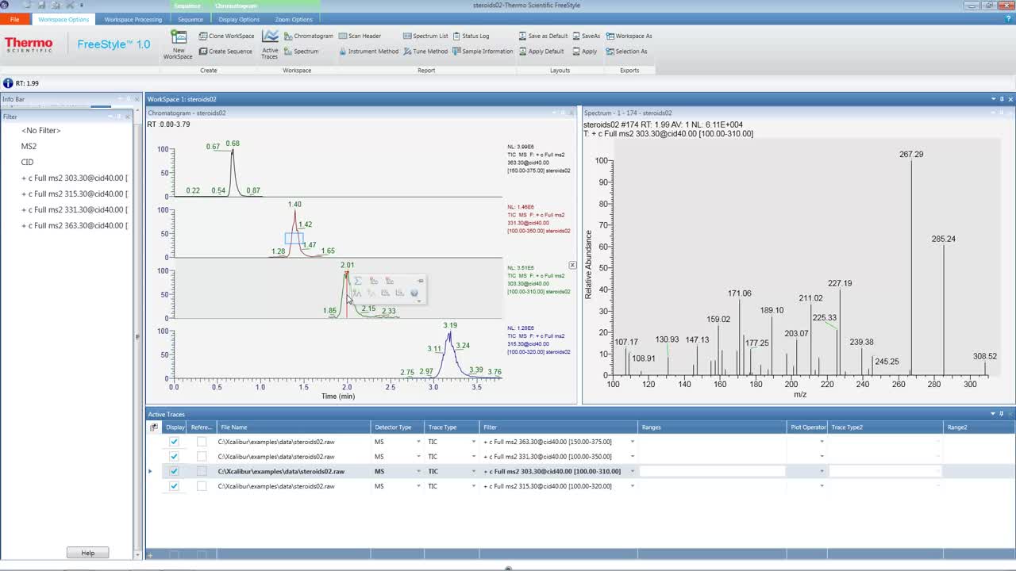
Task: Switch to the Workspace Options tab
Action: [x=63, y=19]
